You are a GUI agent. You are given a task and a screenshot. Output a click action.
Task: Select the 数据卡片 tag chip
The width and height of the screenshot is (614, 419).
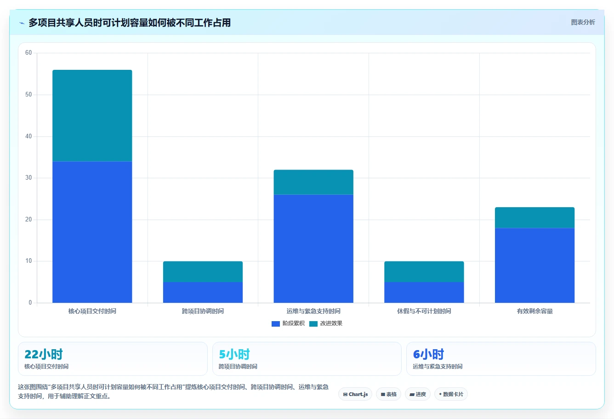[451, 394]
